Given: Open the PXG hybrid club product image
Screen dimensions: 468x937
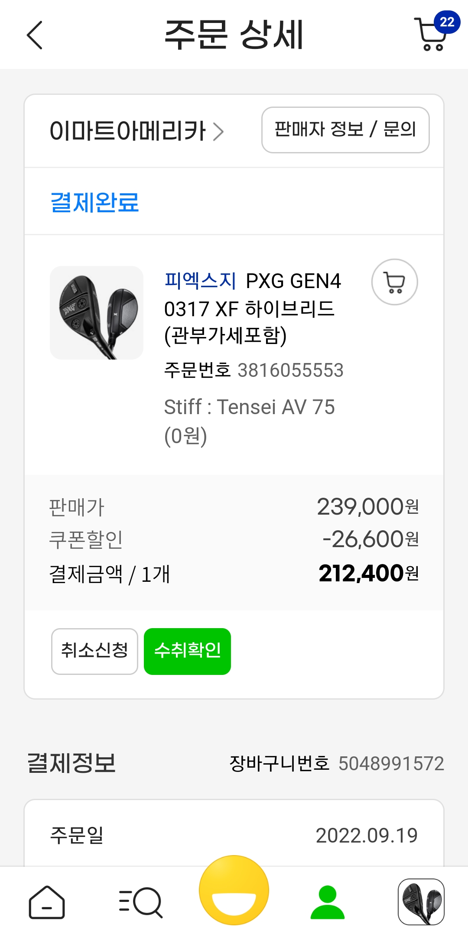Looking at the screenshot, I should pos(97,312).
